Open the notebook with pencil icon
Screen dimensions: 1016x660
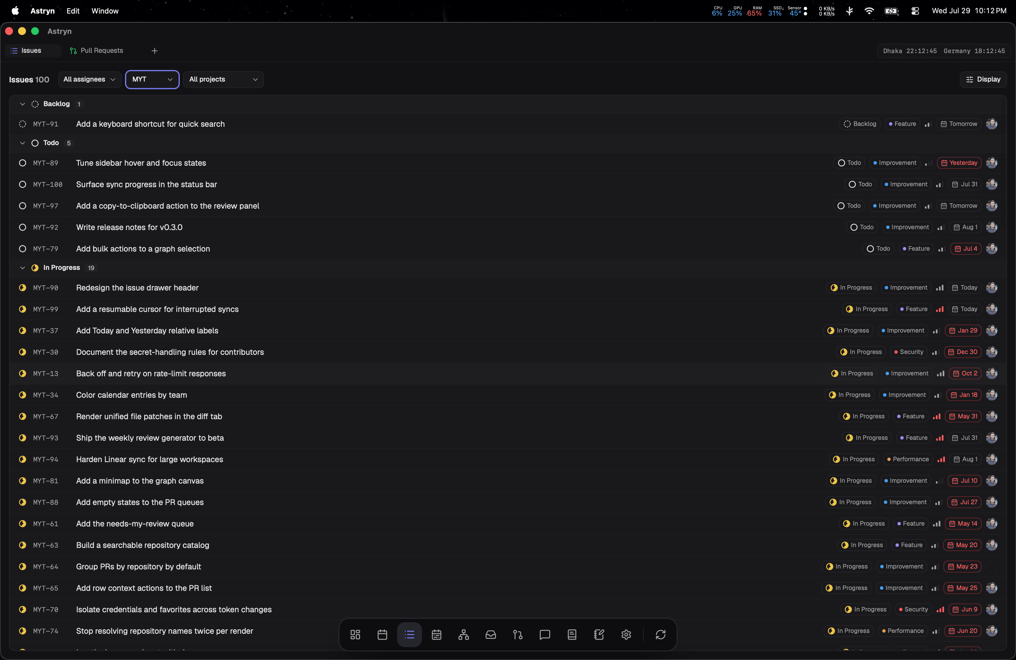pyautogui.click(x=599, y=634)
